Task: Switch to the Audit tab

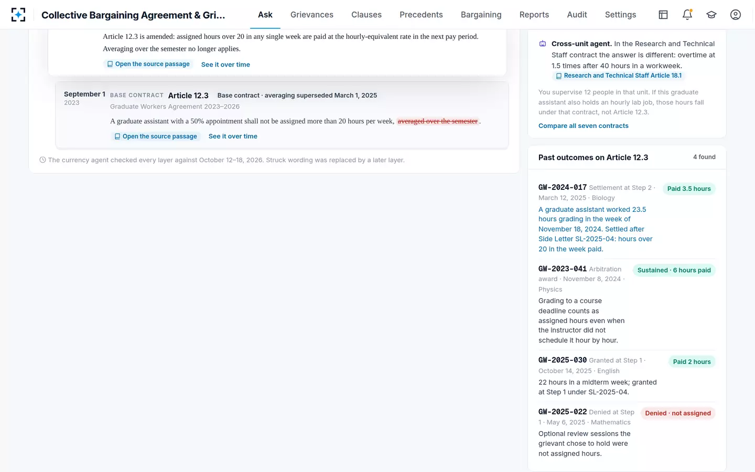Action: (x=577, y=15)
